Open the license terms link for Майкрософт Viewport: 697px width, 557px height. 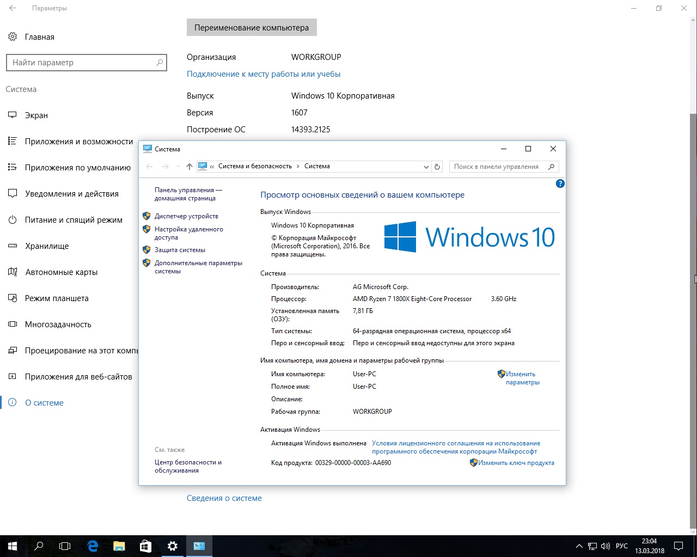(x=456, y=447)
